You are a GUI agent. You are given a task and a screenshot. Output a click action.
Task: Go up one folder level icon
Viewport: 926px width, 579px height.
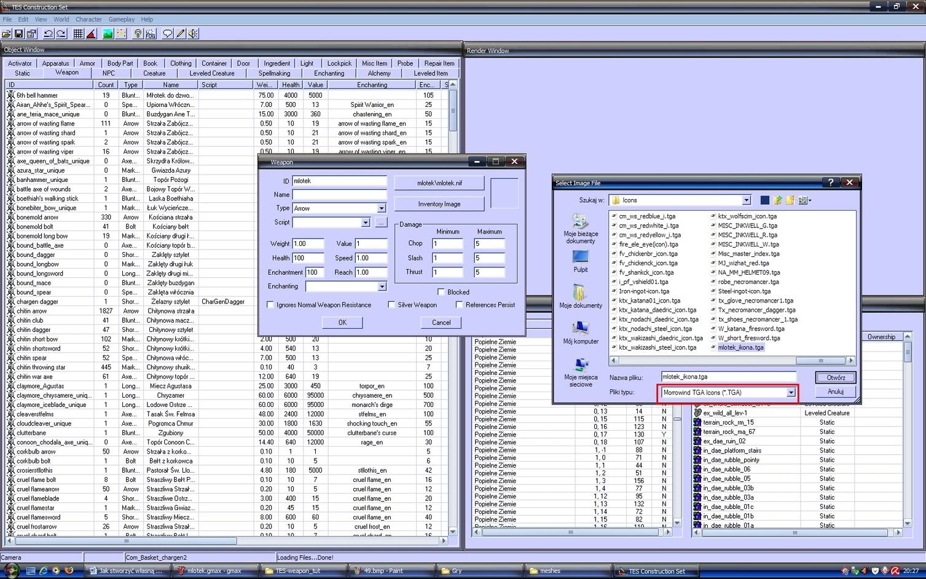click(778, 200)
